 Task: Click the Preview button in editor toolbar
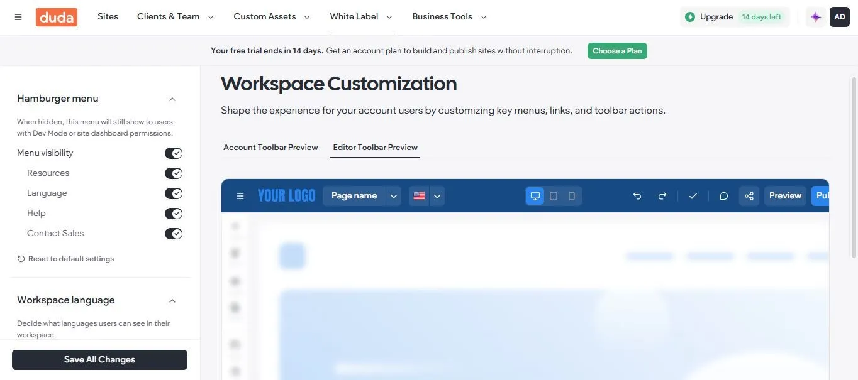point(785,196)
